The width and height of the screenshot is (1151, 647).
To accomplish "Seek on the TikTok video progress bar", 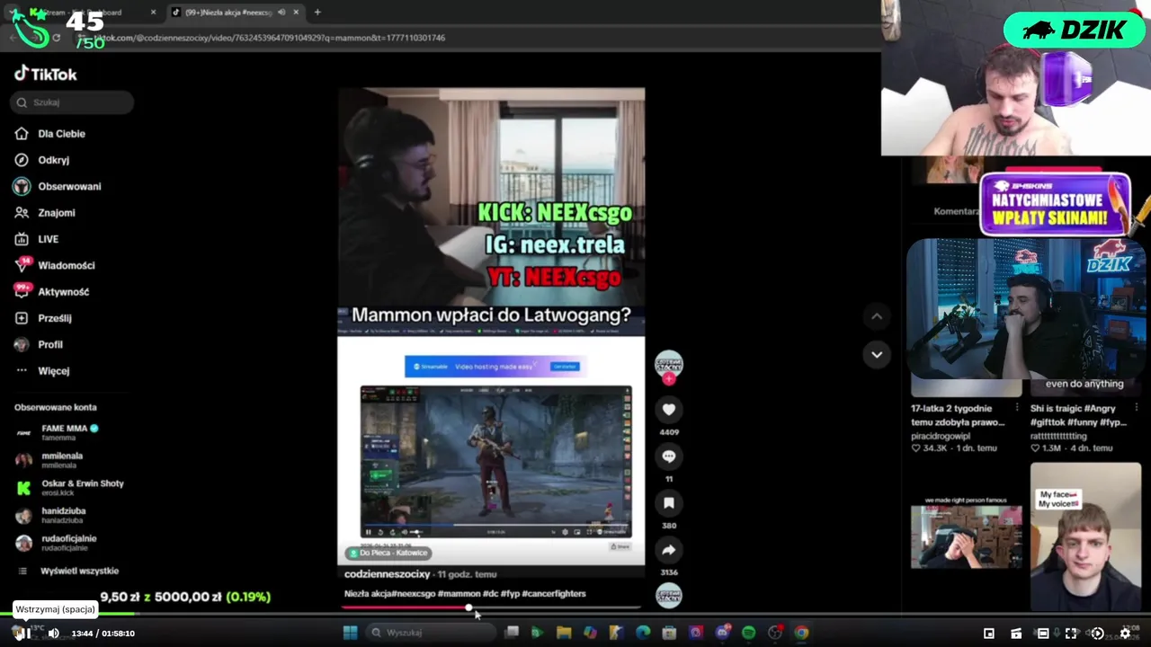I will (x=491, y=607).
